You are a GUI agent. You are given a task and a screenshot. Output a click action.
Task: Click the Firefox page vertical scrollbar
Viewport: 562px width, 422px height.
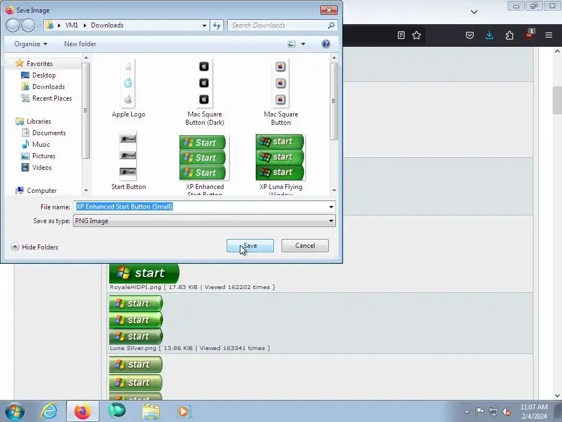click(558, 100)
